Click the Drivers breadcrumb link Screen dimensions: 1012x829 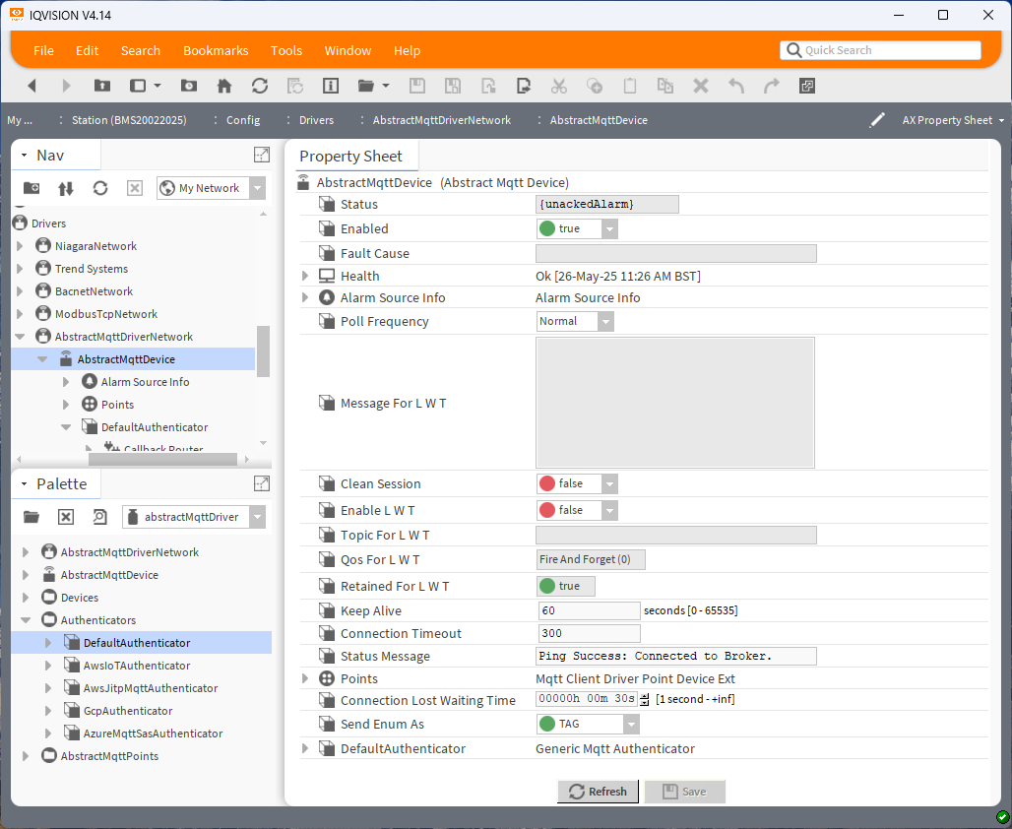[x=316, y=120]
